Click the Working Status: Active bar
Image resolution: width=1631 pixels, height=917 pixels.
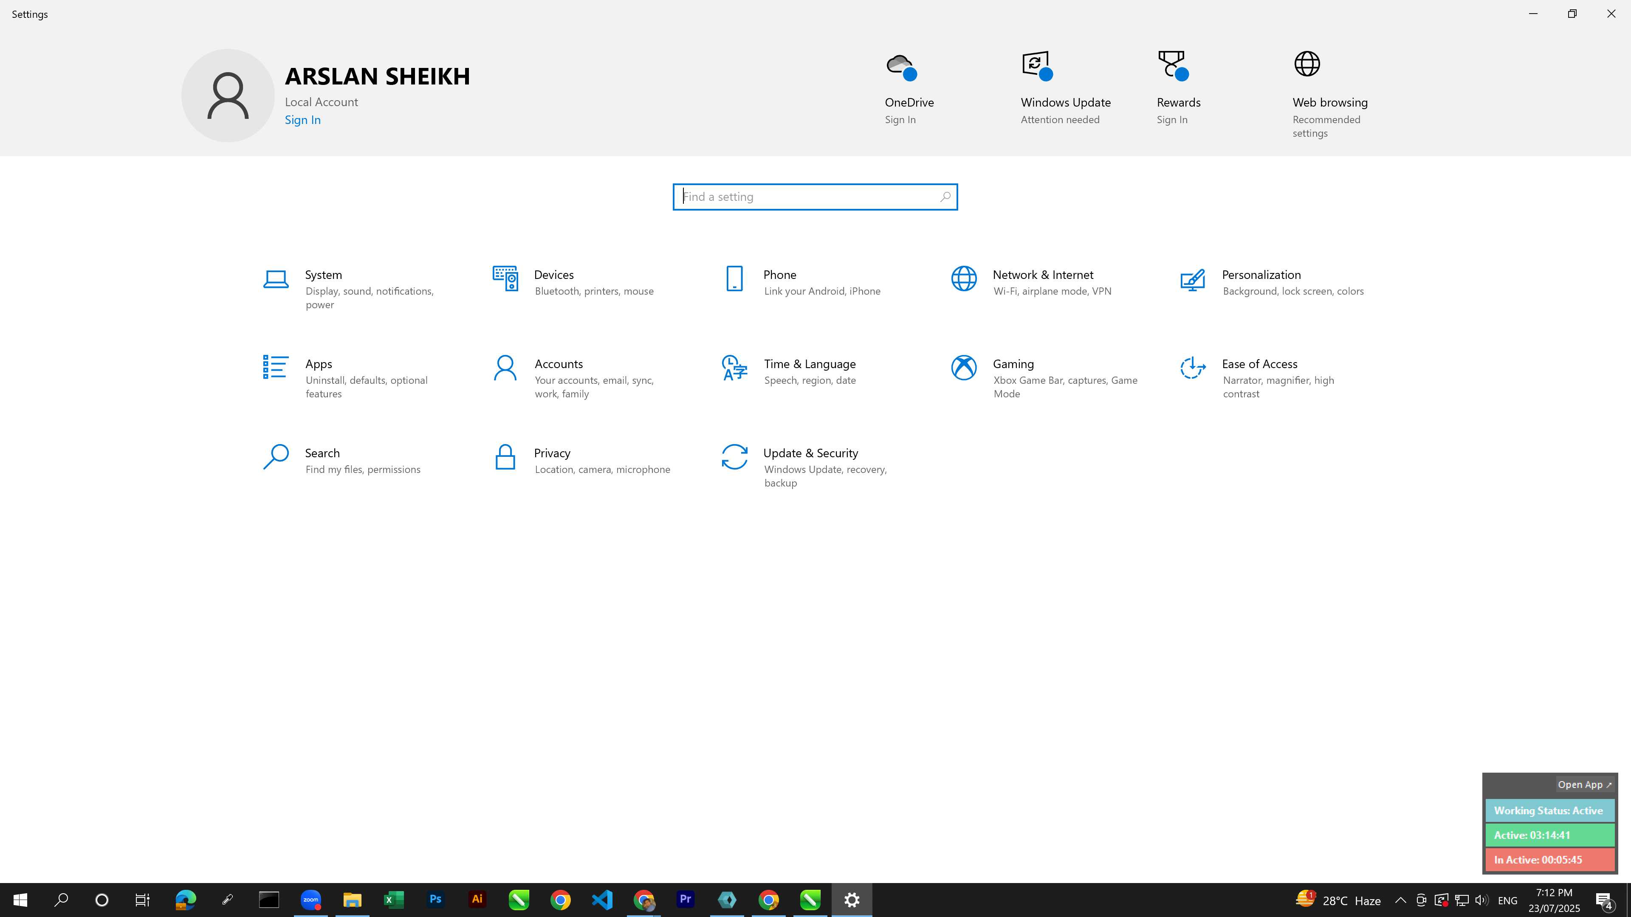tap(1550, 811)
